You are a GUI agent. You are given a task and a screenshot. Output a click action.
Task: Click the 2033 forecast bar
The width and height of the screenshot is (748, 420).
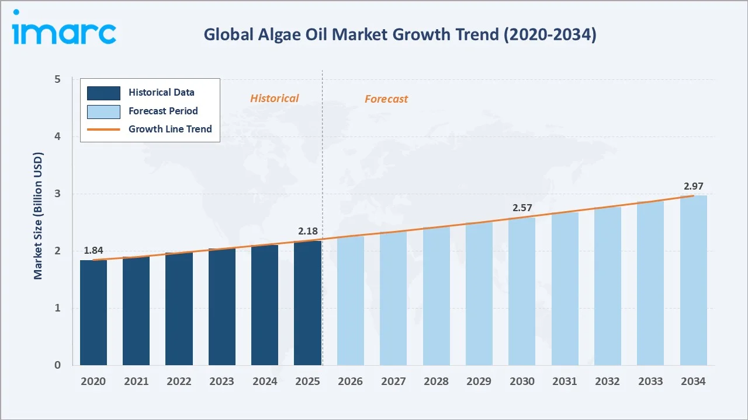pyautogui.click(x=650, y=283)
